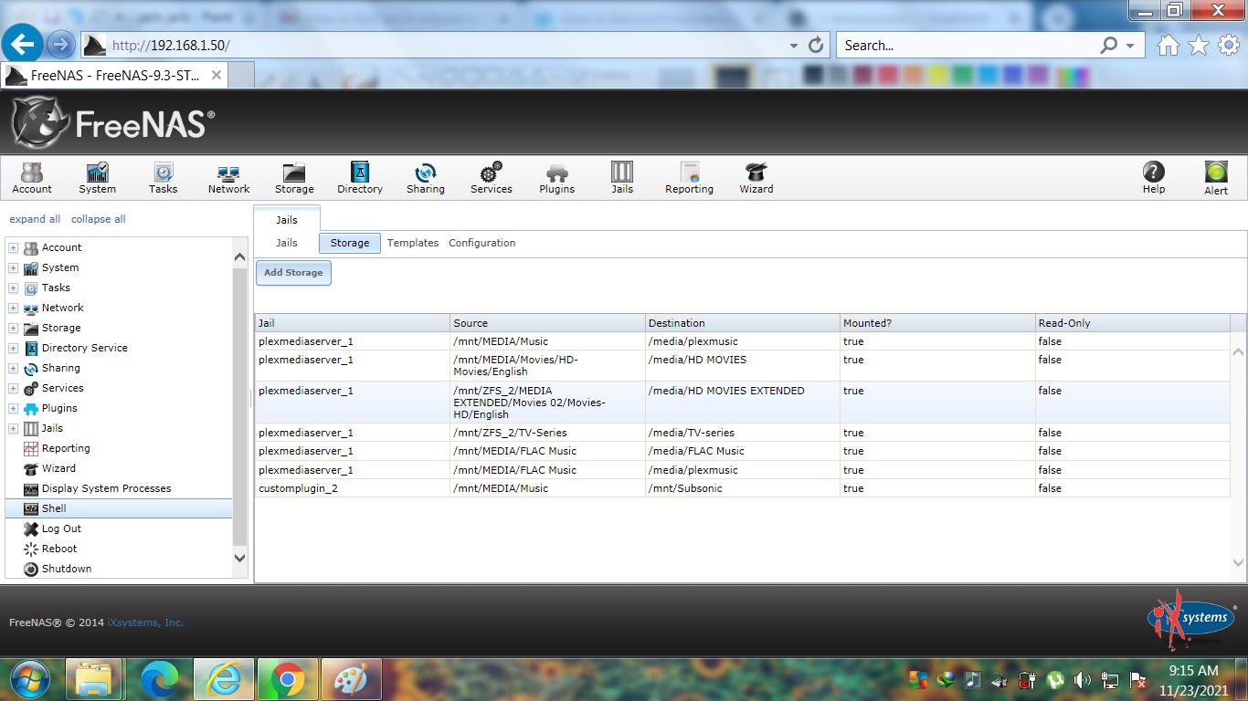Open the Windows Start menu
The width and height of the screenshot is (1248, 701).
pos(30,679)
